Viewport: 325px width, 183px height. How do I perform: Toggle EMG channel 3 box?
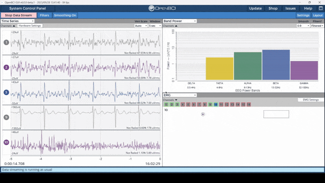(x=177, y=105)
